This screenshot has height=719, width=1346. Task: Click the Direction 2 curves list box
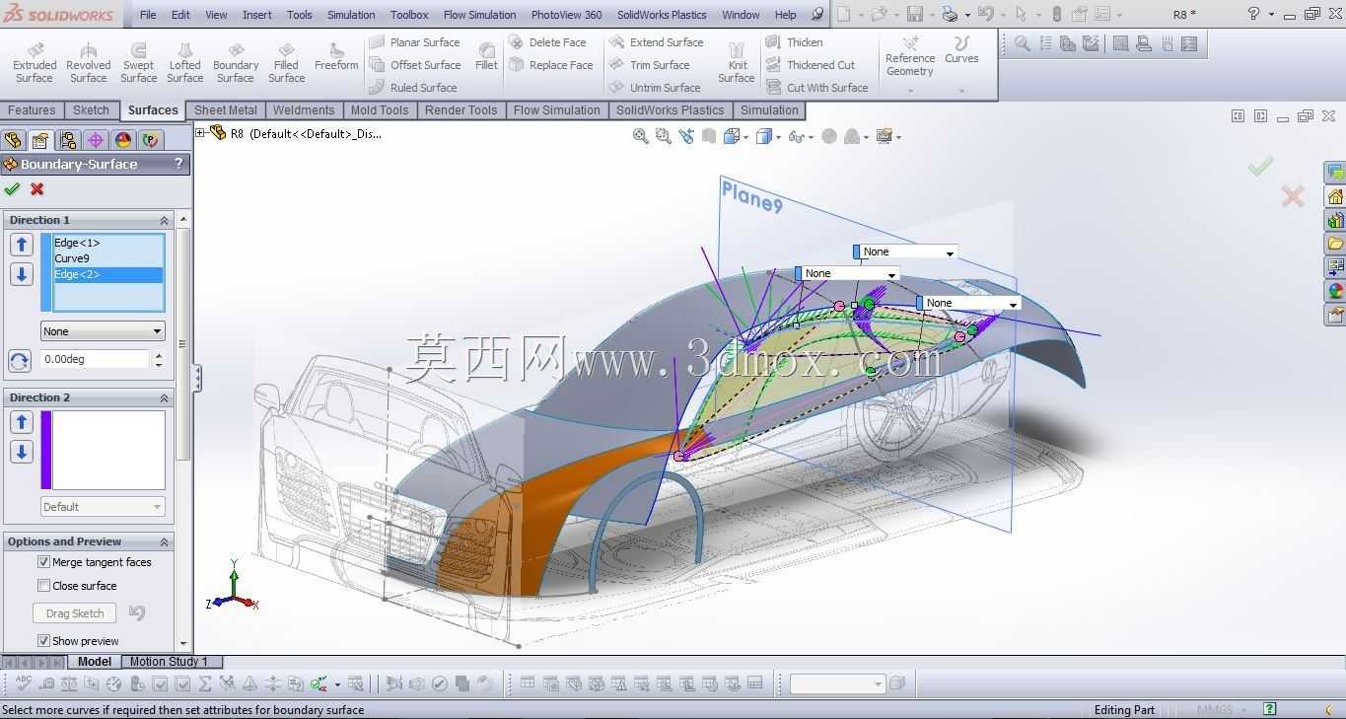point(108,450)
